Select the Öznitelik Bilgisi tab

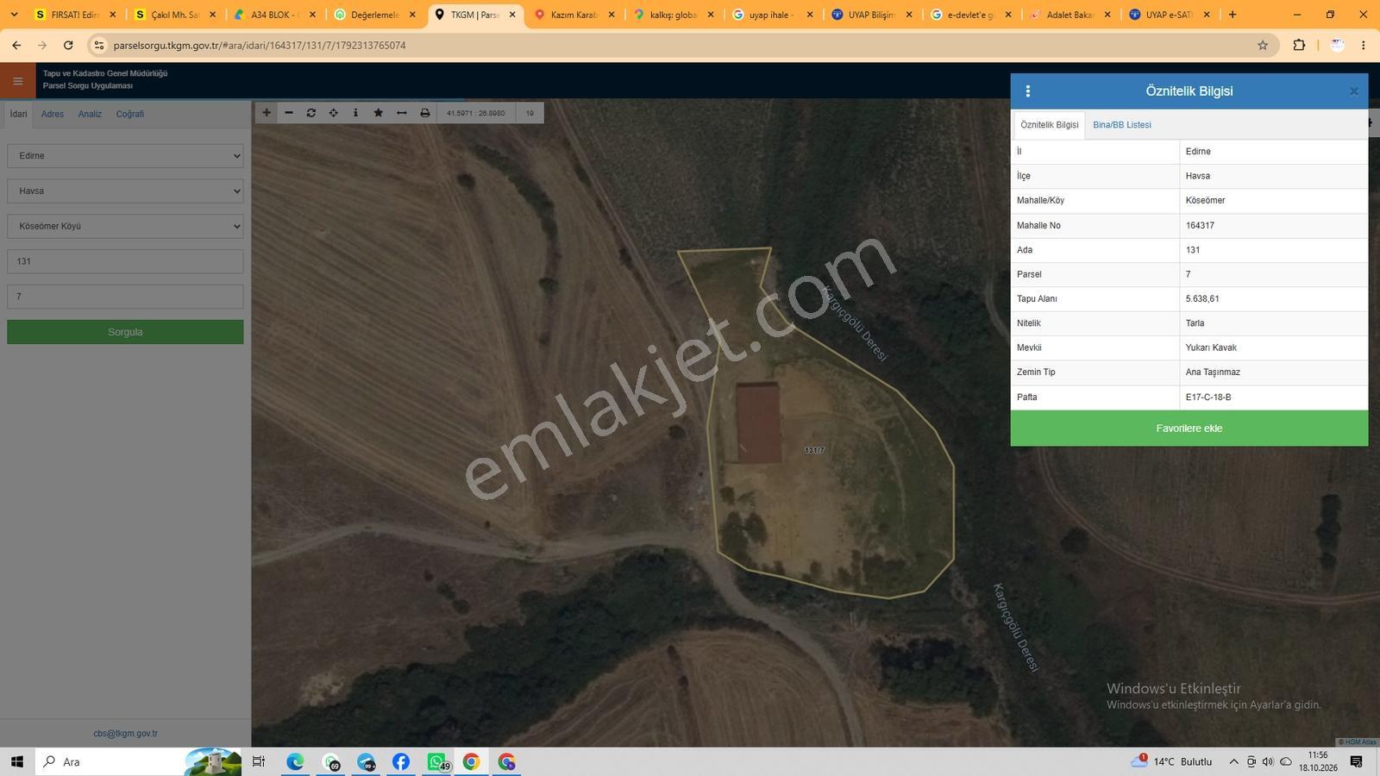1049,125
